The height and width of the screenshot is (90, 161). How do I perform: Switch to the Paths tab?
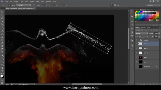[149, 28]
